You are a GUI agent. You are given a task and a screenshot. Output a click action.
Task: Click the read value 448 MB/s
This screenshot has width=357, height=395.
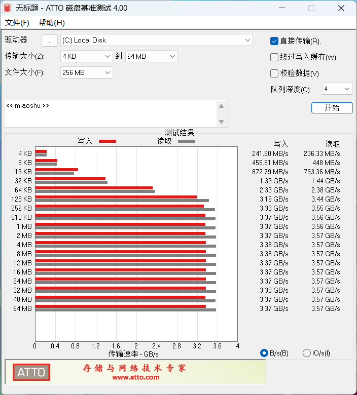point(326,163)
